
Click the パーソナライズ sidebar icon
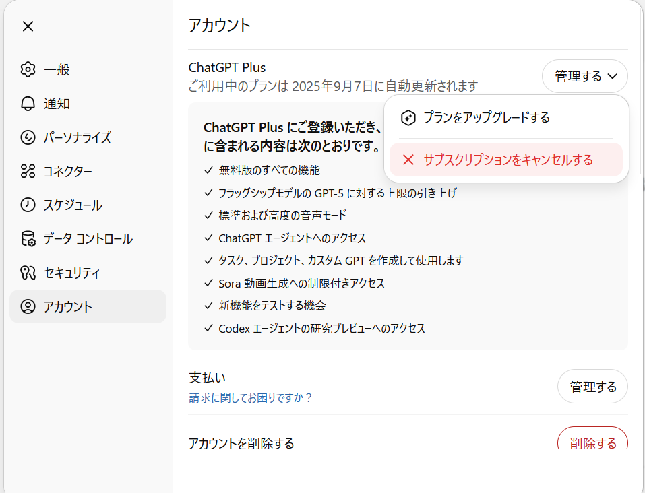[x=28, y=137]
